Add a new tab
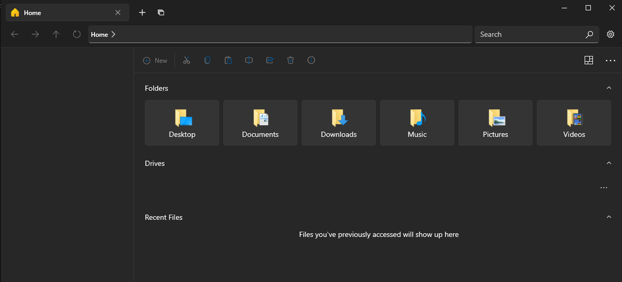Viewport: 622px width, 282px height. click(x=142, y=12)
